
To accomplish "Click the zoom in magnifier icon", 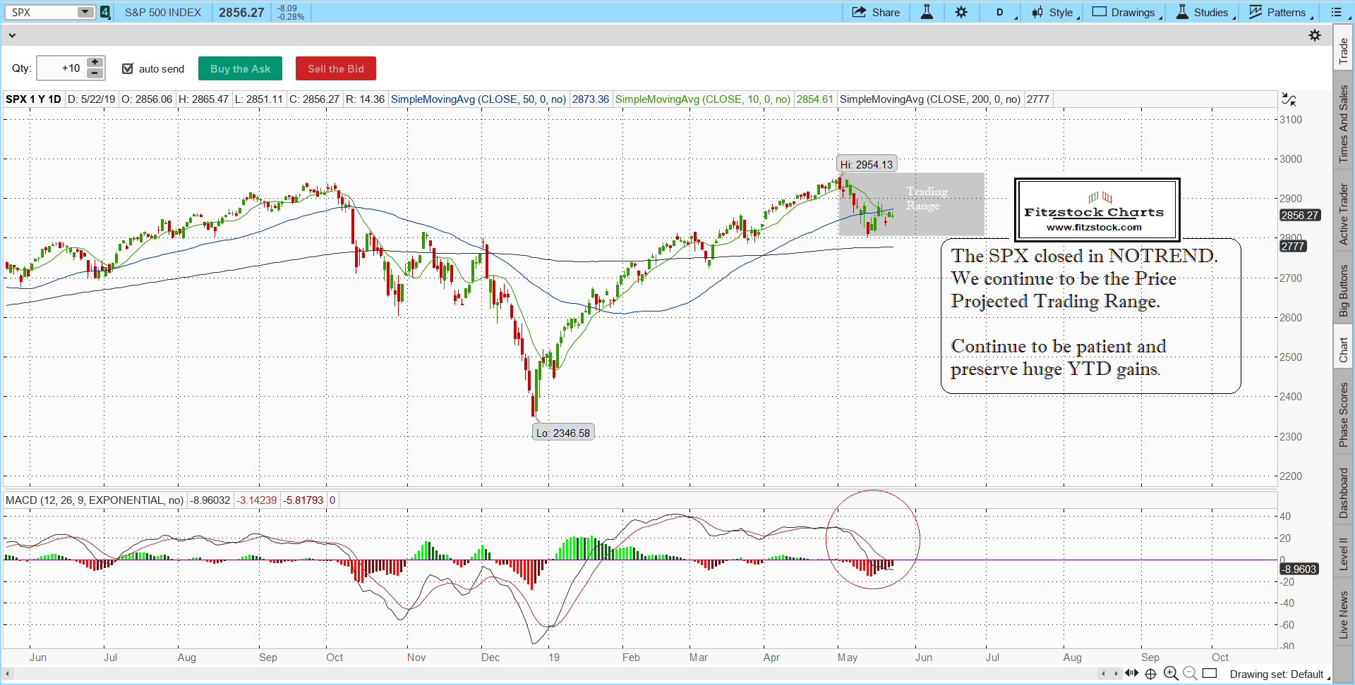I will (1171, 674).
